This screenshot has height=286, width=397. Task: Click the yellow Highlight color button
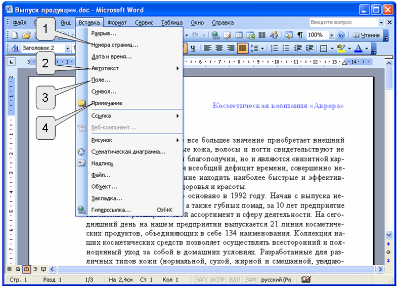tap(341, 48)
